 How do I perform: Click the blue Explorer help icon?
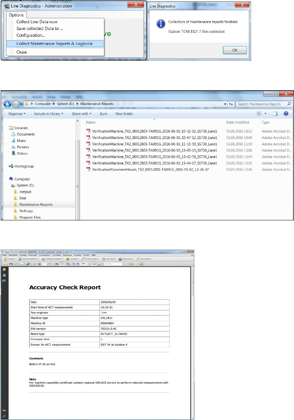[286, 114]
